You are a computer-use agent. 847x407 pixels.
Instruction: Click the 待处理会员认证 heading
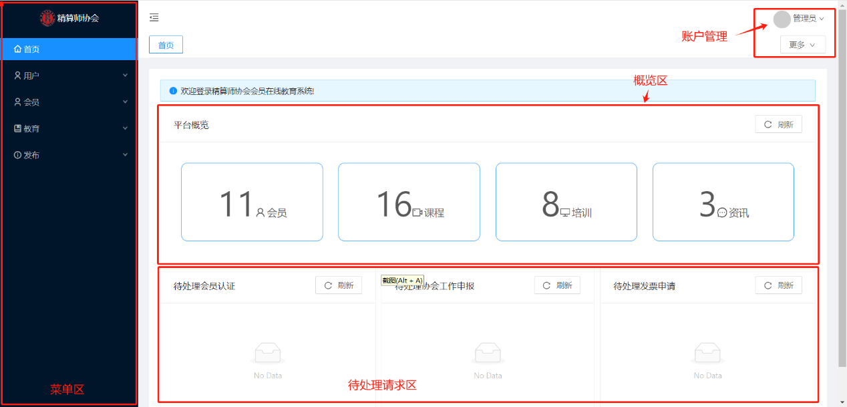click(x=204, y=286)
